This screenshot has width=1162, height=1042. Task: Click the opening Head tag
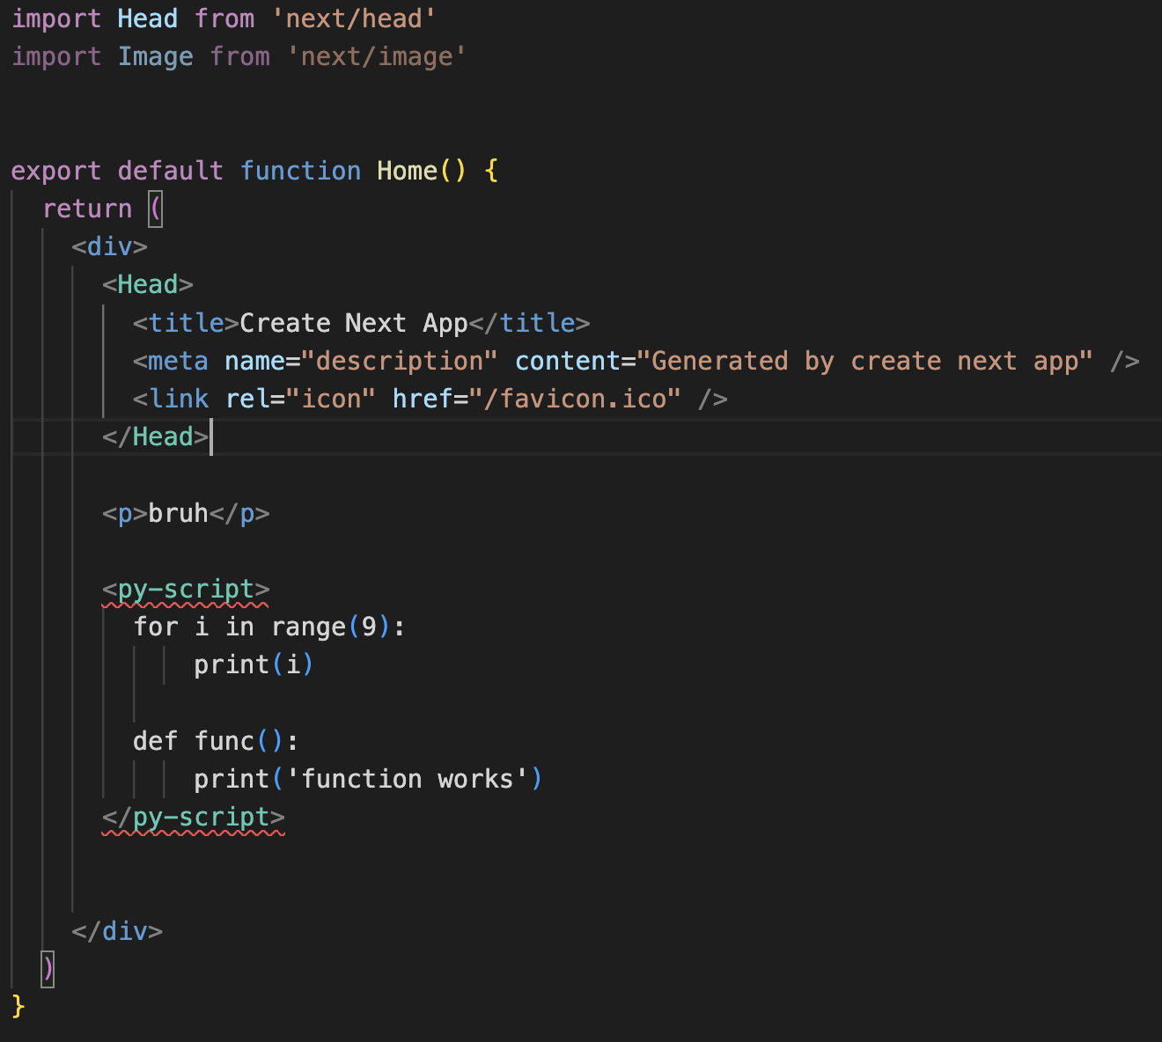pyautogui.click(x=147, y=285)
